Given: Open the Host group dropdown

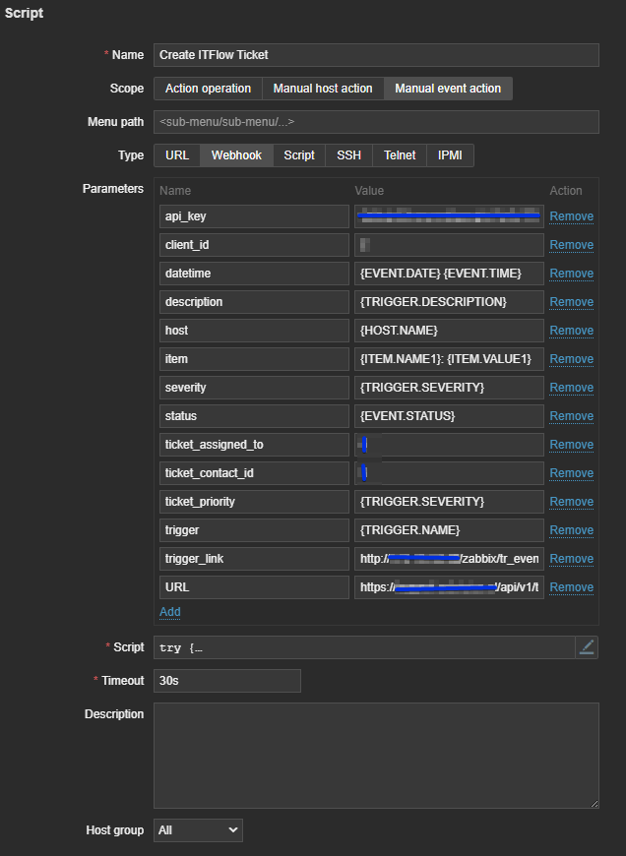Looking at the screenshot, I should click(x=198, y=830).
